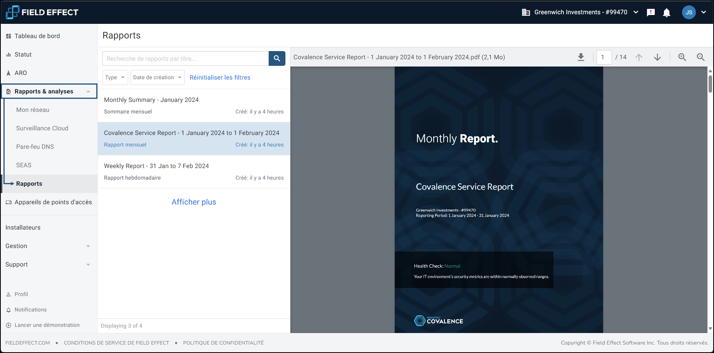Open Installateurs

click(23, 228)
